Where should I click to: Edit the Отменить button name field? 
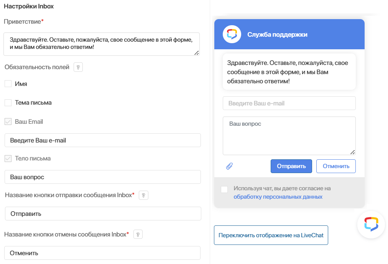(x=102, y=253)
